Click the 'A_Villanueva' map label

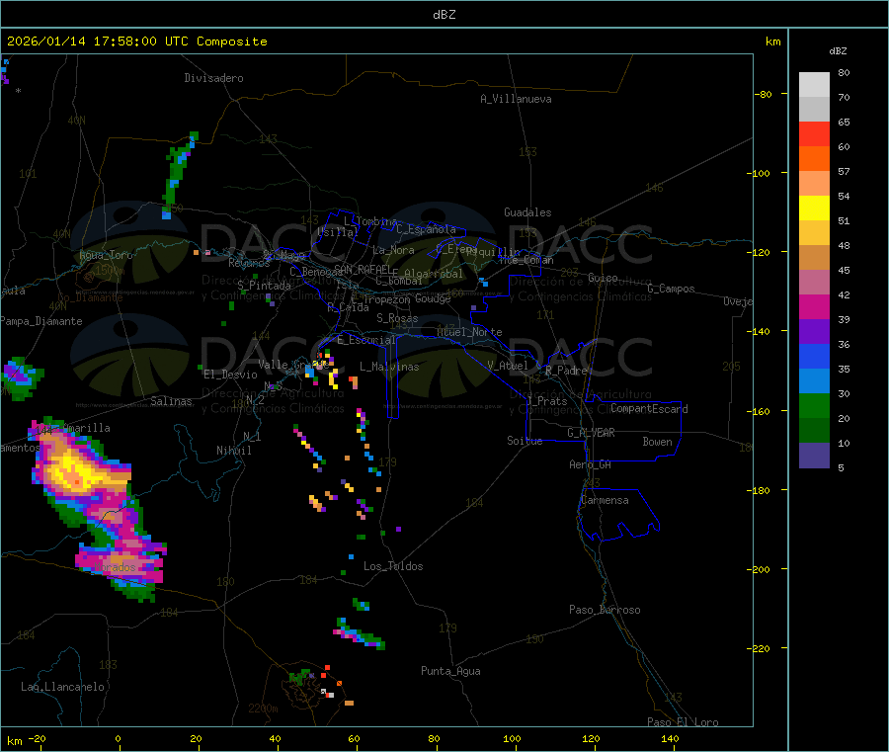(516, 99)
